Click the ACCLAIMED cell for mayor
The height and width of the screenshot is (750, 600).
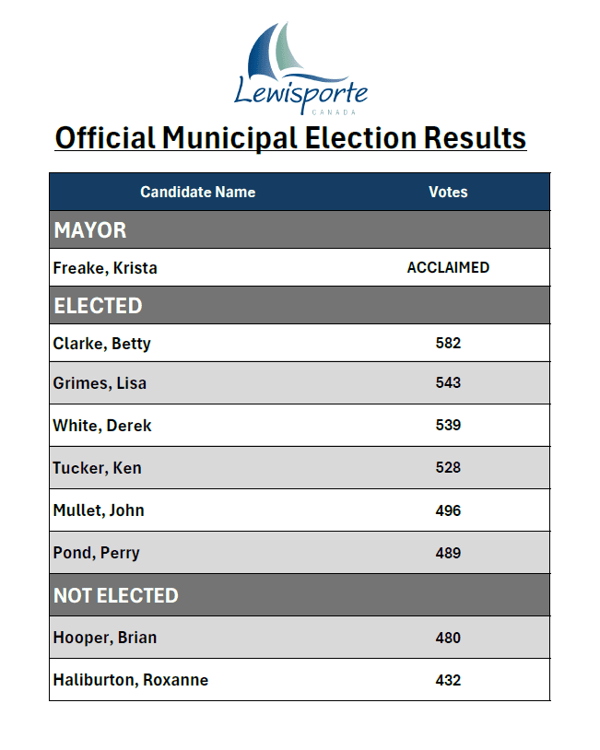click(448, 268)
